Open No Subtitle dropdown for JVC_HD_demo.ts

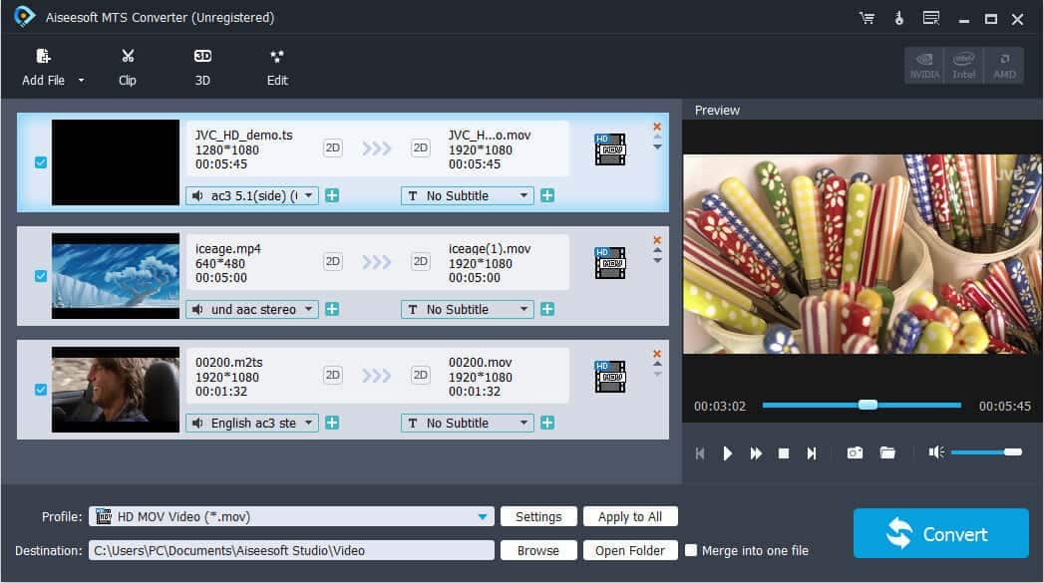(468, 195)
